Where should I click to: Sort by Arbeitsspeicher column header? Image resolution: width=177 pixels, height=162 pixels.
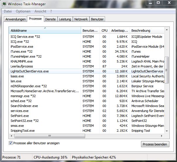(119, 31)
